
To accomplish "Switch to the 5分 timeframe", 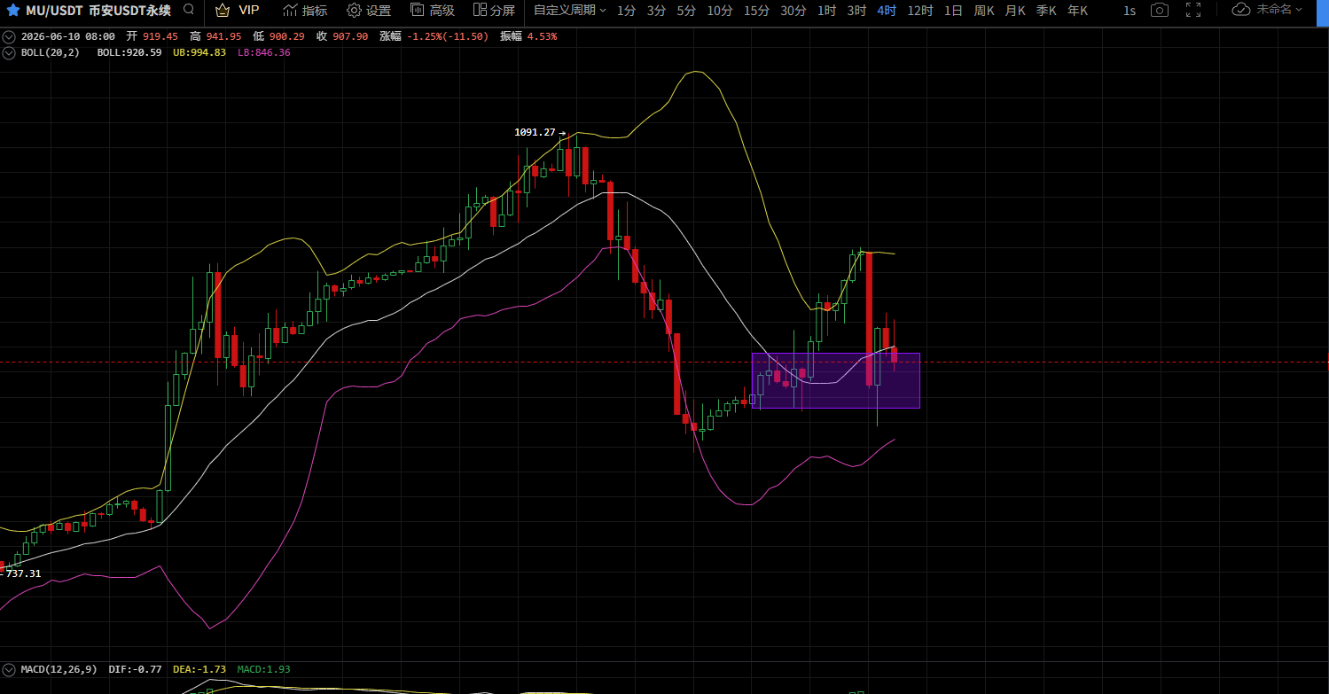I will (x=686, y=10).
